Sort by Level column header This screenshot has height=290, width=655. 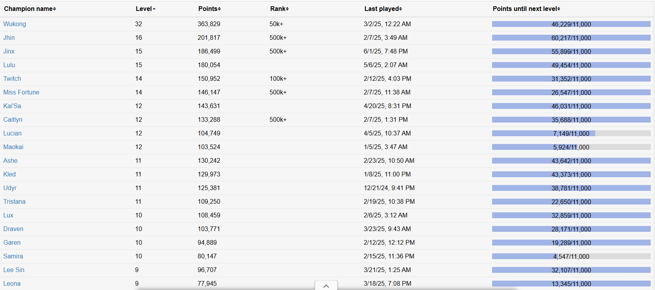pyautogui.click(x=145, y=9)
